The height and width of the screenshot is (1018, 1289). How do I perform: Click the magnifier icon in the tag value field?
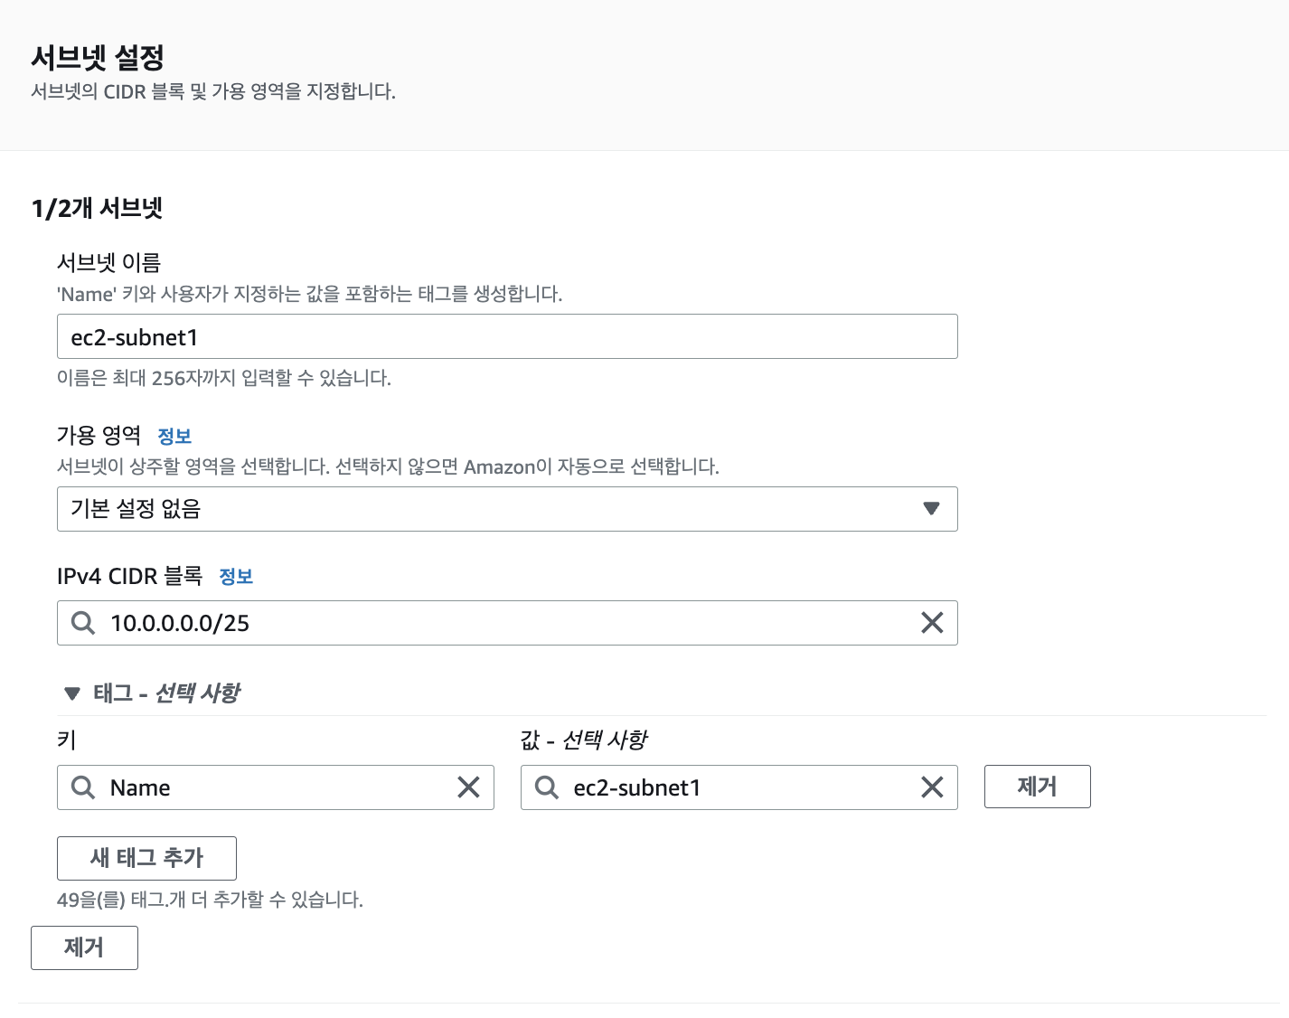click(x=547, y=787)
